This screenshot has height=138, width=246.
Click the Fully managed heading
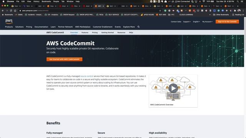[55, 133]
